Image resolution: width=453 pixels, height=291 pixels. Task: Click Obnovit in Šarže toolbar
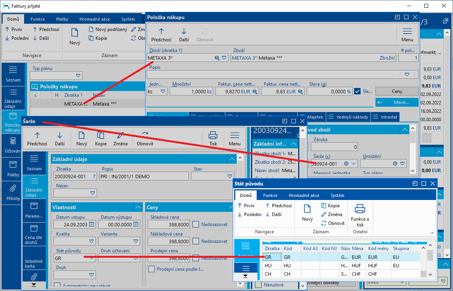tap(145, 138)
